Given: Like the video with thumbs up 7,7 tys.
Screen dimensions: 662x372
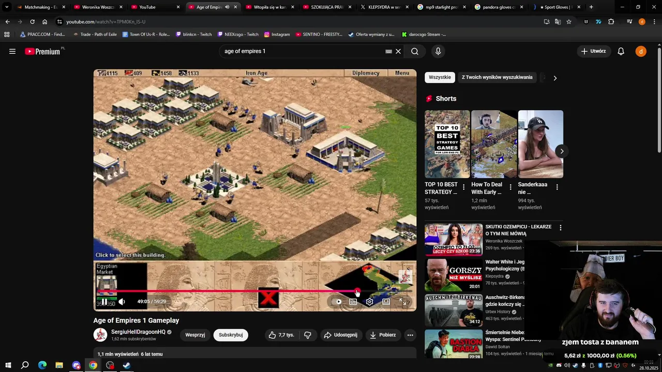Looking at the screenshot, I should point(281,335).
